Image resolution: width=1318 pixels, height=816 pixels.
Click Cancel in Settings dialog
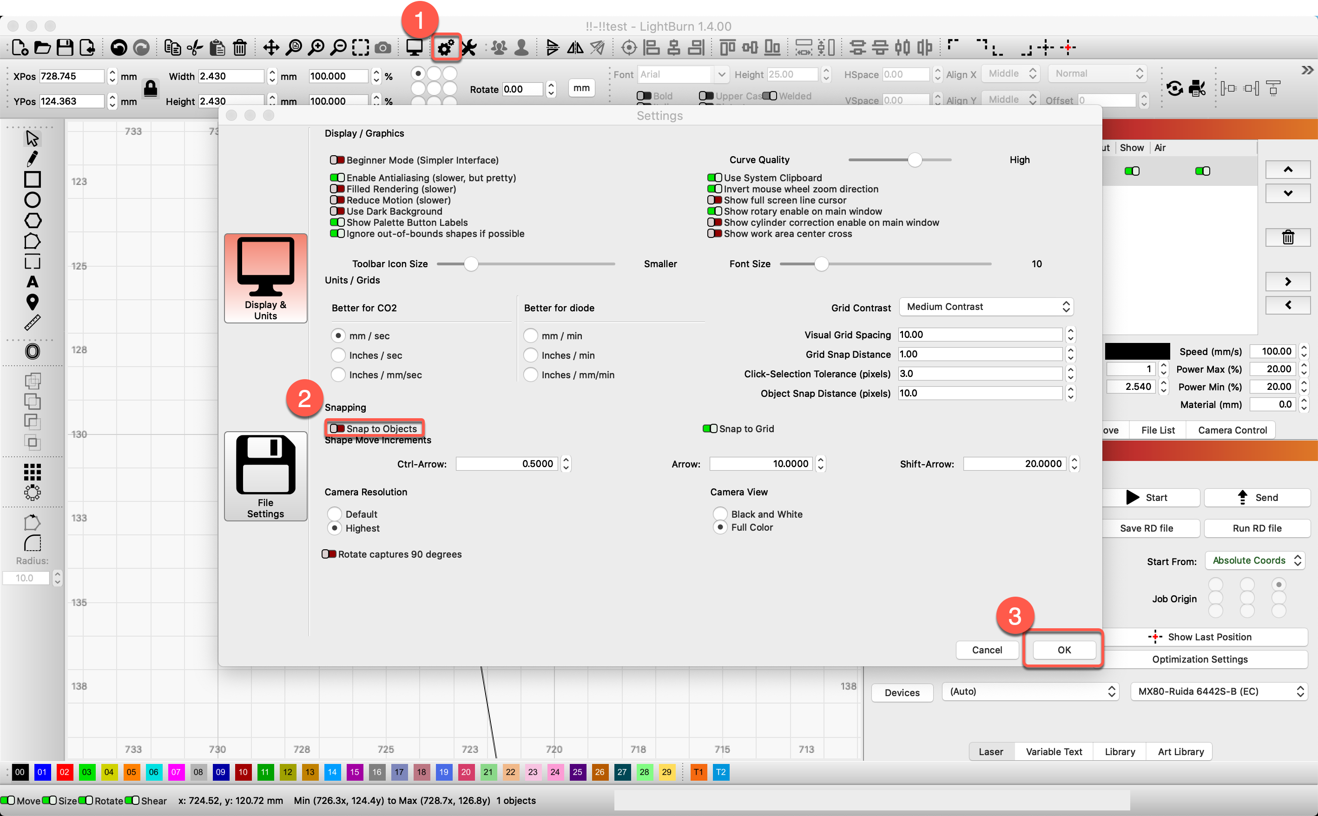pyautogui.click(x=987, y=650)
